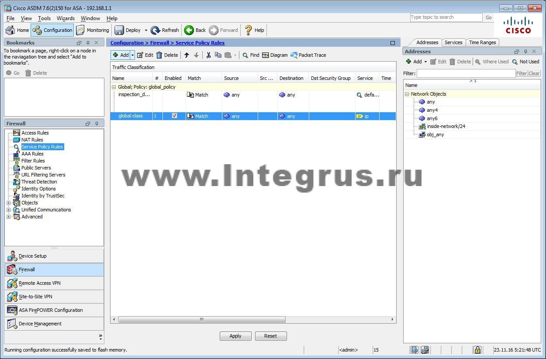Reset the configuration changes
Image resolution: width=546 pixels, height=359 pixels.
coord(270,336)
